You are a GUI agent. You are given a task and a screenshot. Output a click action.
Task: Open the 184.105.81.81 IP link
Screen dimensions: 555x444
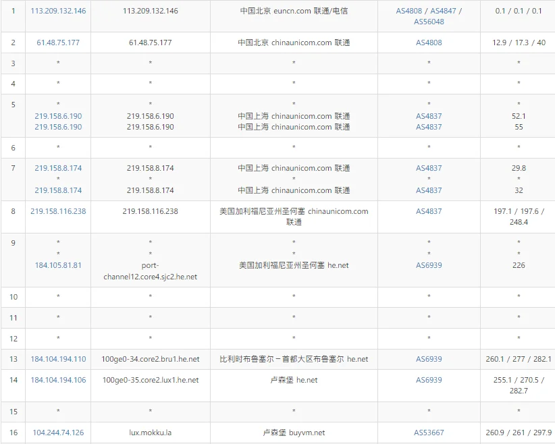click(58, 265)
